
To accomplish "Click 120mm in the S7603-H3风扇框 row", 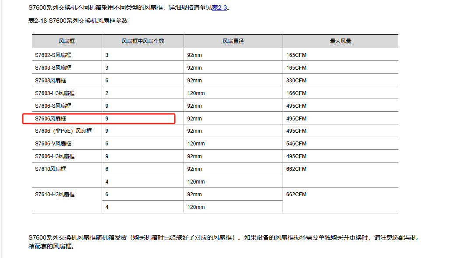I will (196, 93).
